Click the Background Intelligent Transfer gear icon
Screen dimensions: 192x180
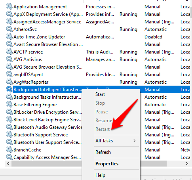coord(10,90)
